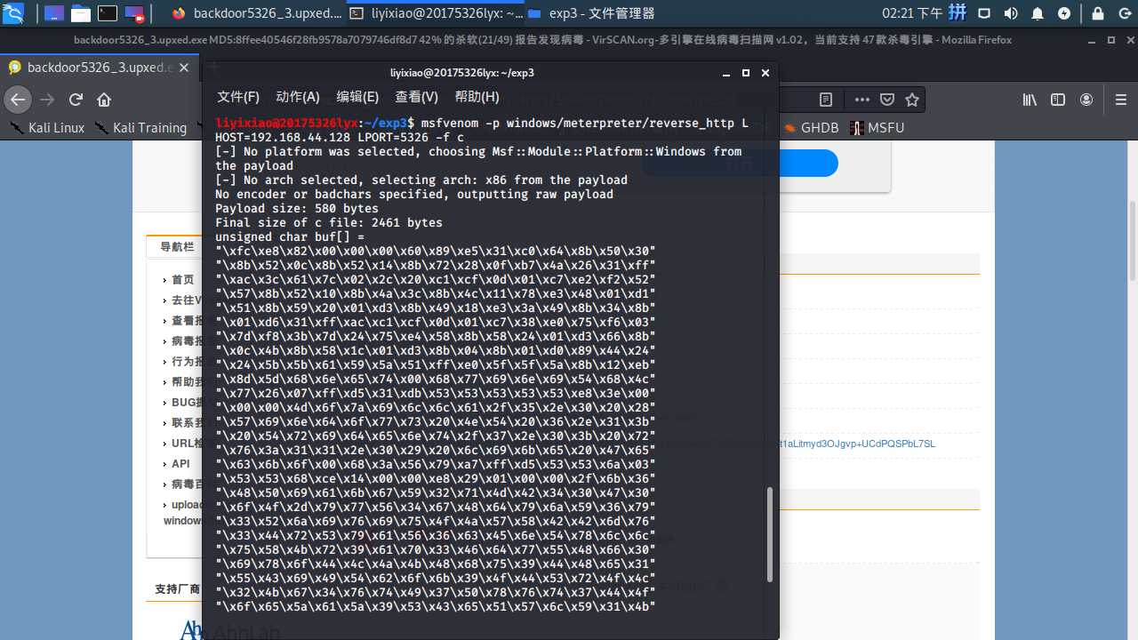Click the 02:21 clock in the panel

click(912, 13)
